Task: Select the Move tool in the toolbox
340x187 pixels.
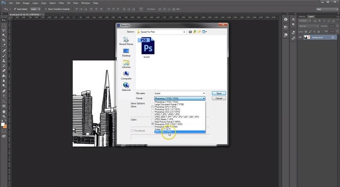Action: pos(4,20)
